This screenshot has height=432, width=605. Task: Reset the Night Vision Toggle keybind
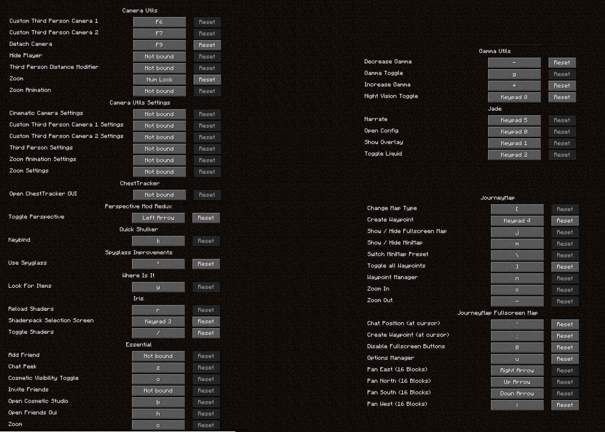[562, 97]
